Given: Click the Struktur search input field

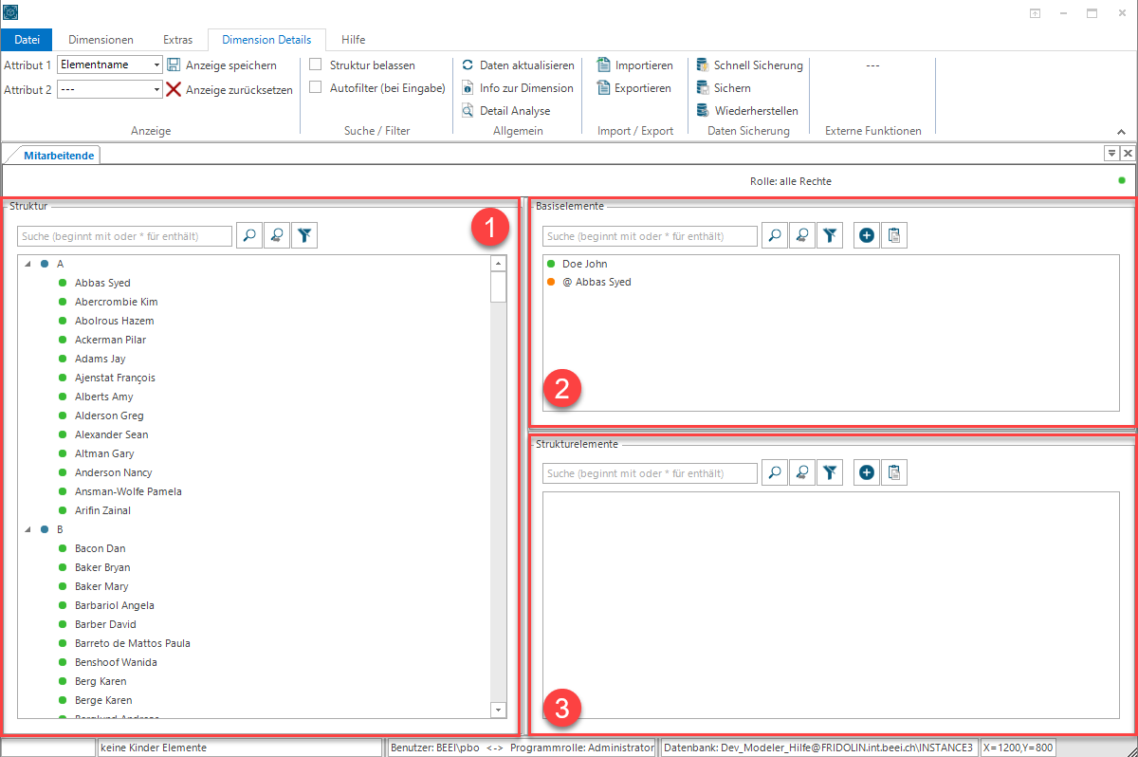Looking at the screenshot, I should coord(125,236).
